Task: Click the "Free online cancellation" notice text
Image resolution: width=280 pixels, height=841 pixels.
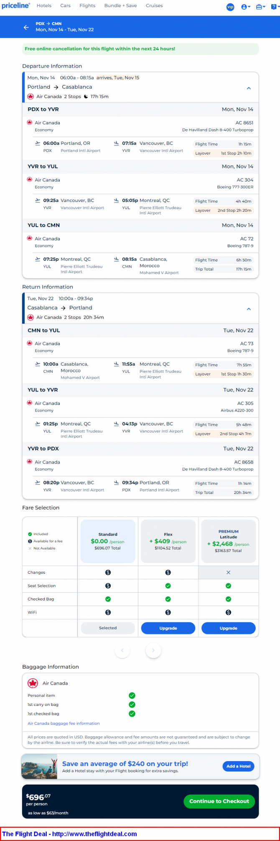Action: (100, 49)
